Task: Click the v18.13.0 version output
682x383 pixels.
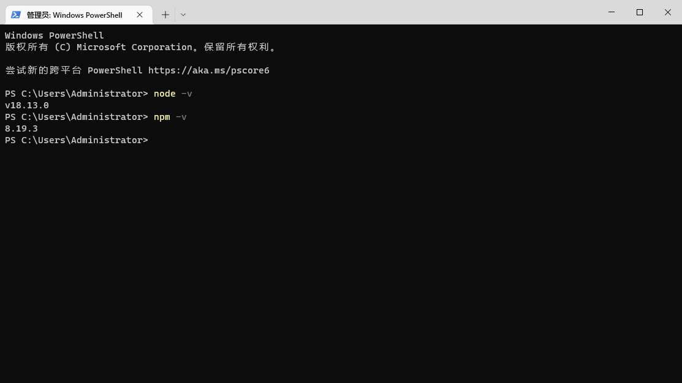Action: coord(27,105)
